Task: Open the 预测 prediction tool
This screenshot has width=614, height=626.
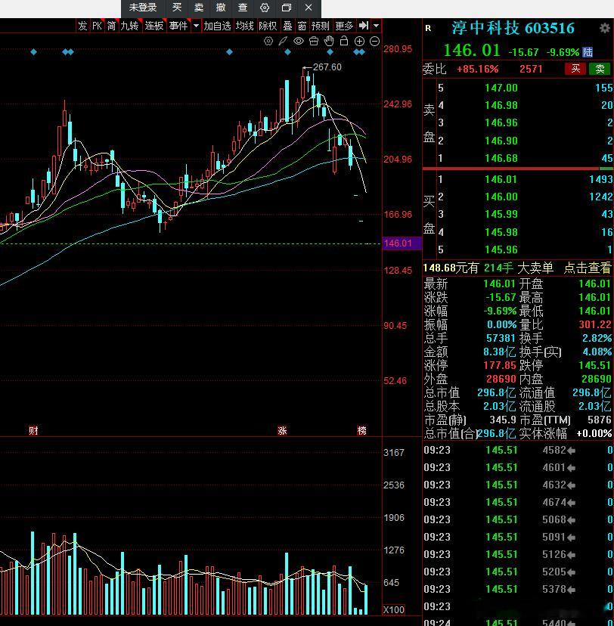Action: (320, 26)
